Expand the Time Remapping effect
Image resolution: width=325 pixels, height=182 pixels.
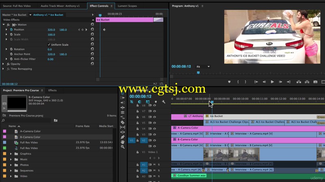(x=3, y=69)
